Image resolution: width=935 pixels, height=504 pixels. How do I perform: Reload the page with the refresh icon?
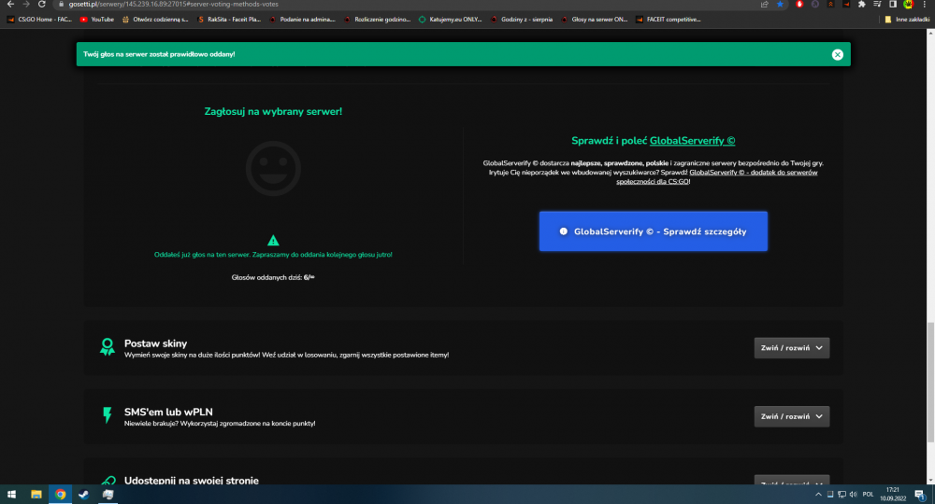(x=42, y=4)
